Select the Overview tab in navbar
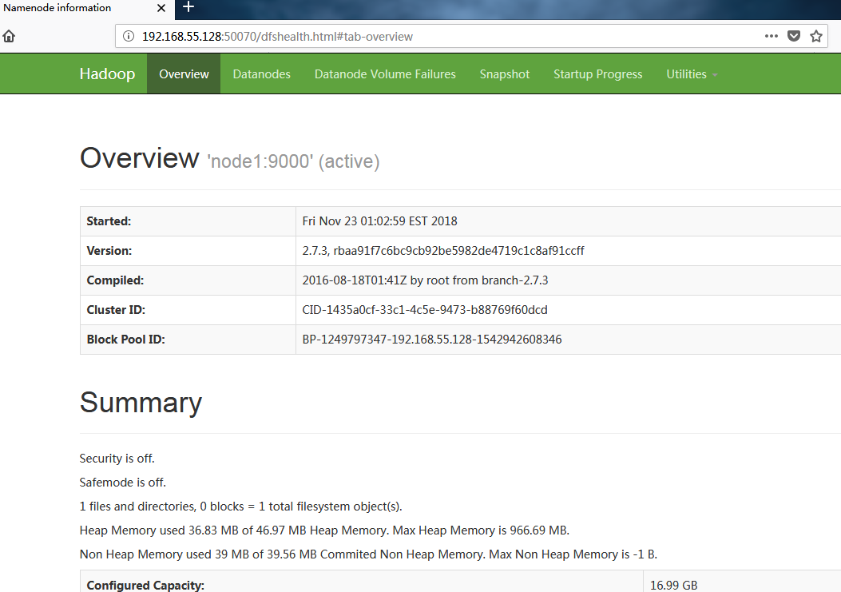 point(184,74)
